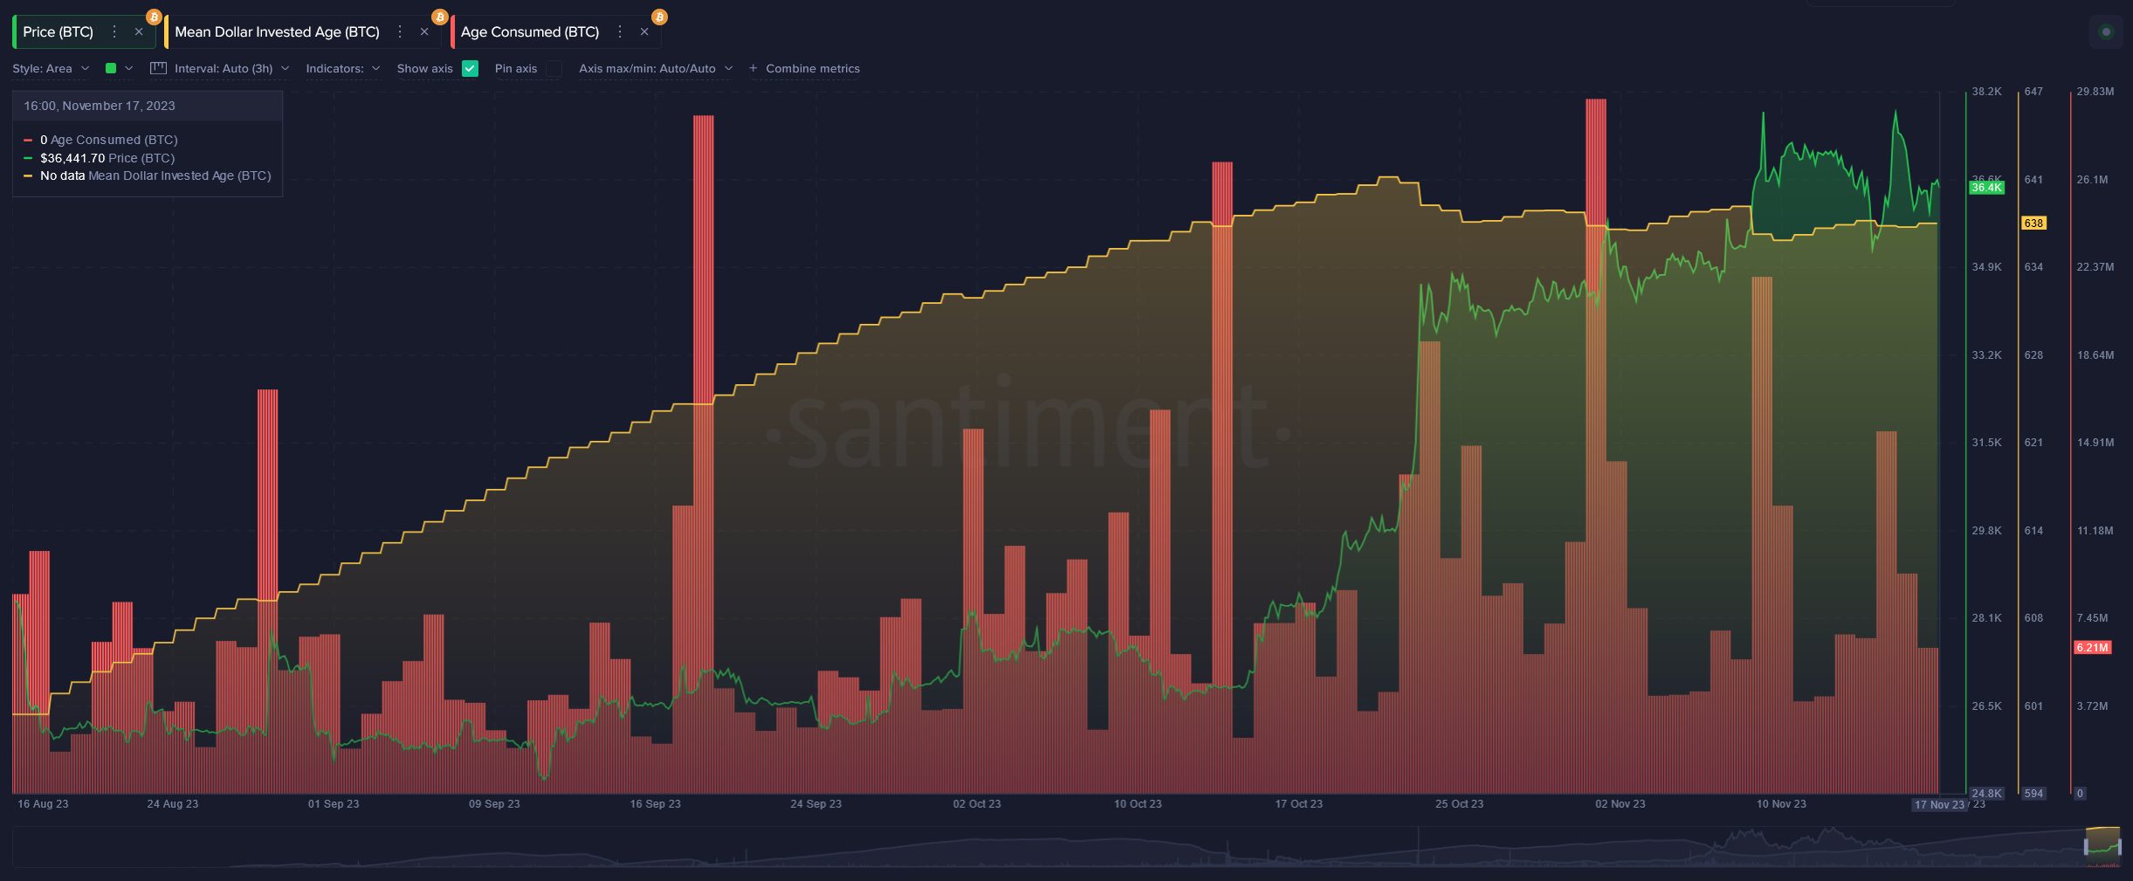
Task: Click the red 6.21M axis value label
Action: click(2092, 648)
